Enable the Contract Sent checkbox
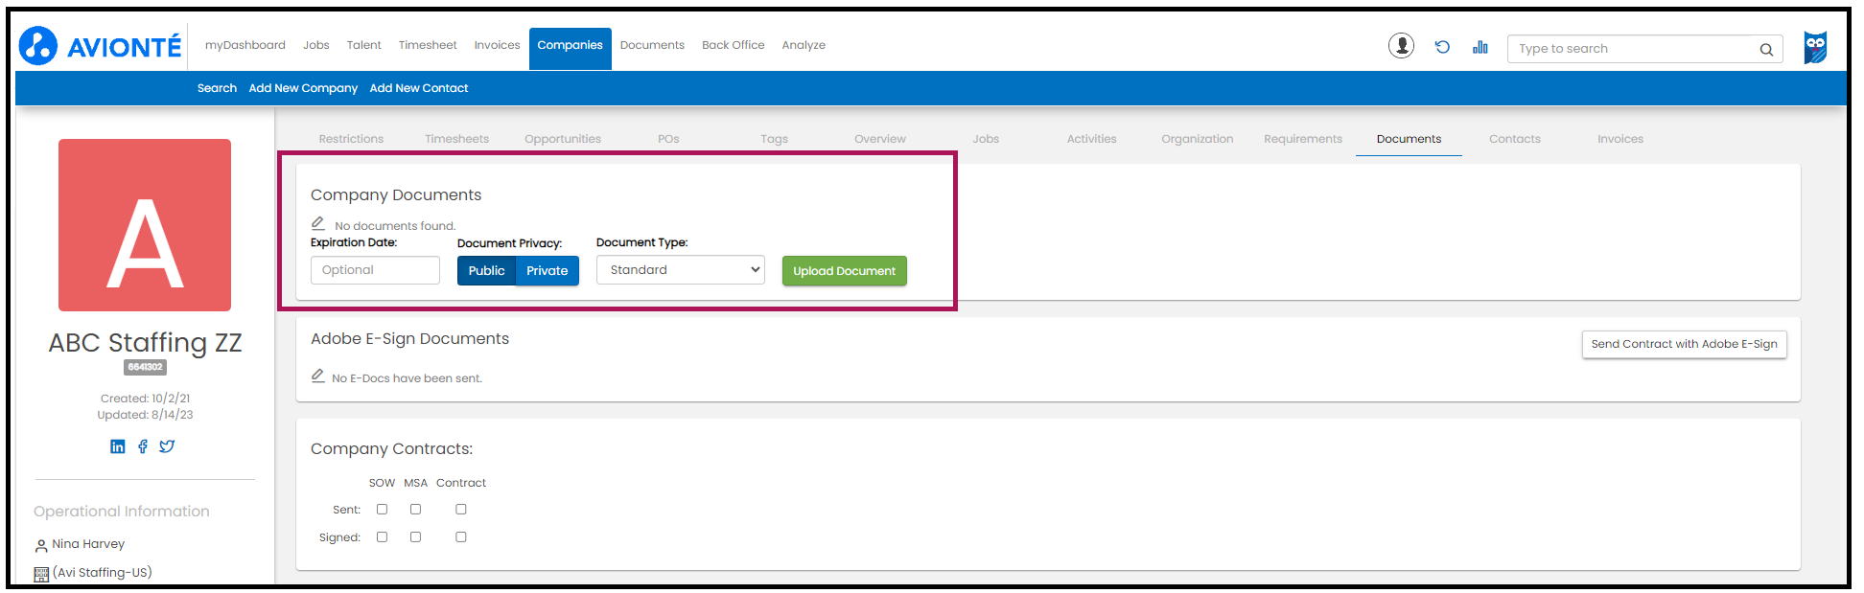The image size is (1864, 593). tap(461, 510)
